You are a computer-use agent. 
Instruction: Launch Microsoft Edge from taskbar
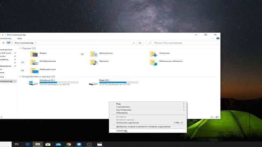pos(27,144)
